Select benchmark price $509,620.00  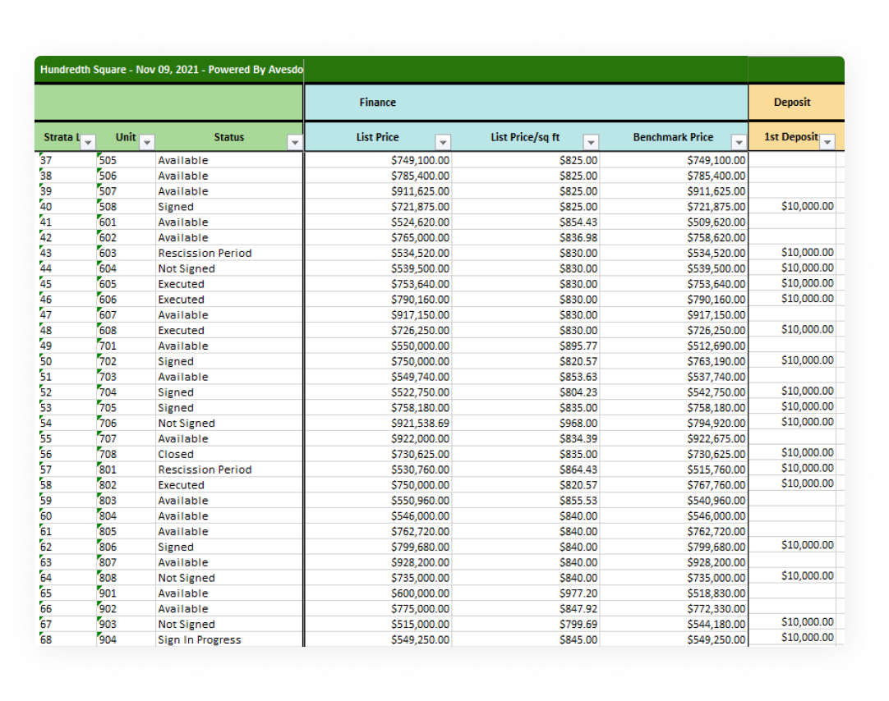(674, 222)
